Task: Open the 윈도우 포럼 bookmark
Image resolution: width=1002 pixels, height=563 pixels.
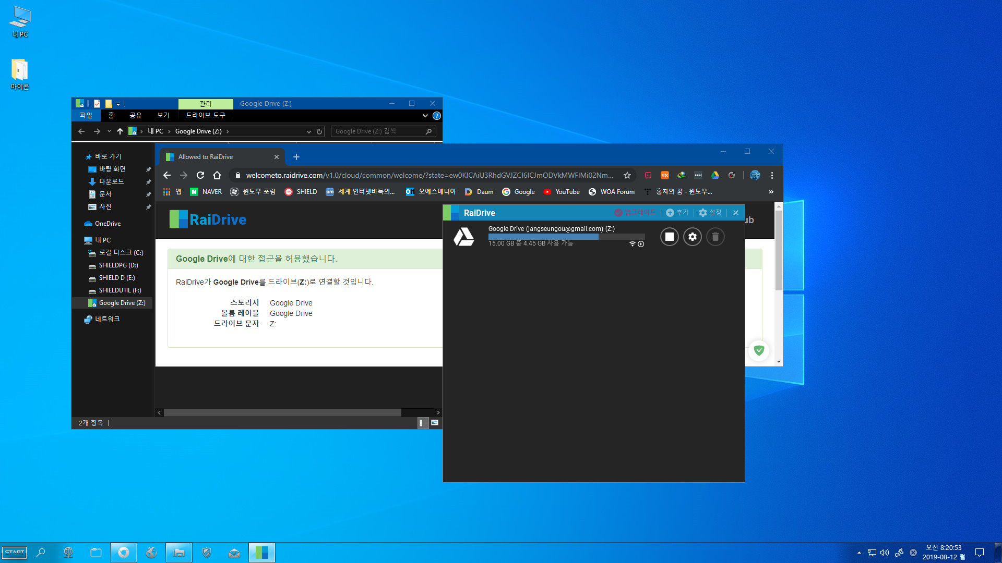Action: point(253,192)
